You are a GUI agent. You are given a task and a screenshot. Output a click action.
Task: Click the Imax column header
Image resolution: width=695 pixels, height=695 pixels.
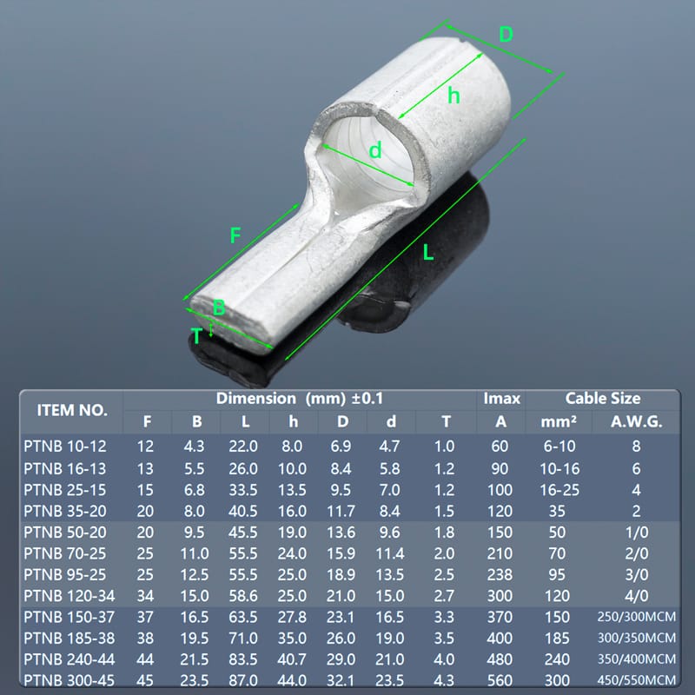(501, 399)
